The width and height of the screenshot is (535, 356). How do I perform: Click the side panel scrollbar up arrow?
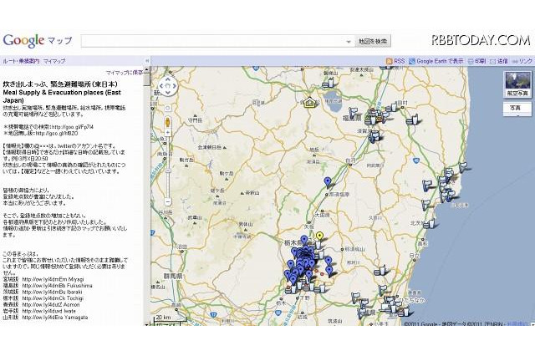coord(147,69)
